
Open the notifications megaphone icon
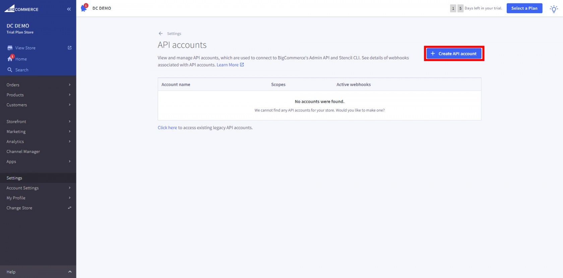coord(84,8)
